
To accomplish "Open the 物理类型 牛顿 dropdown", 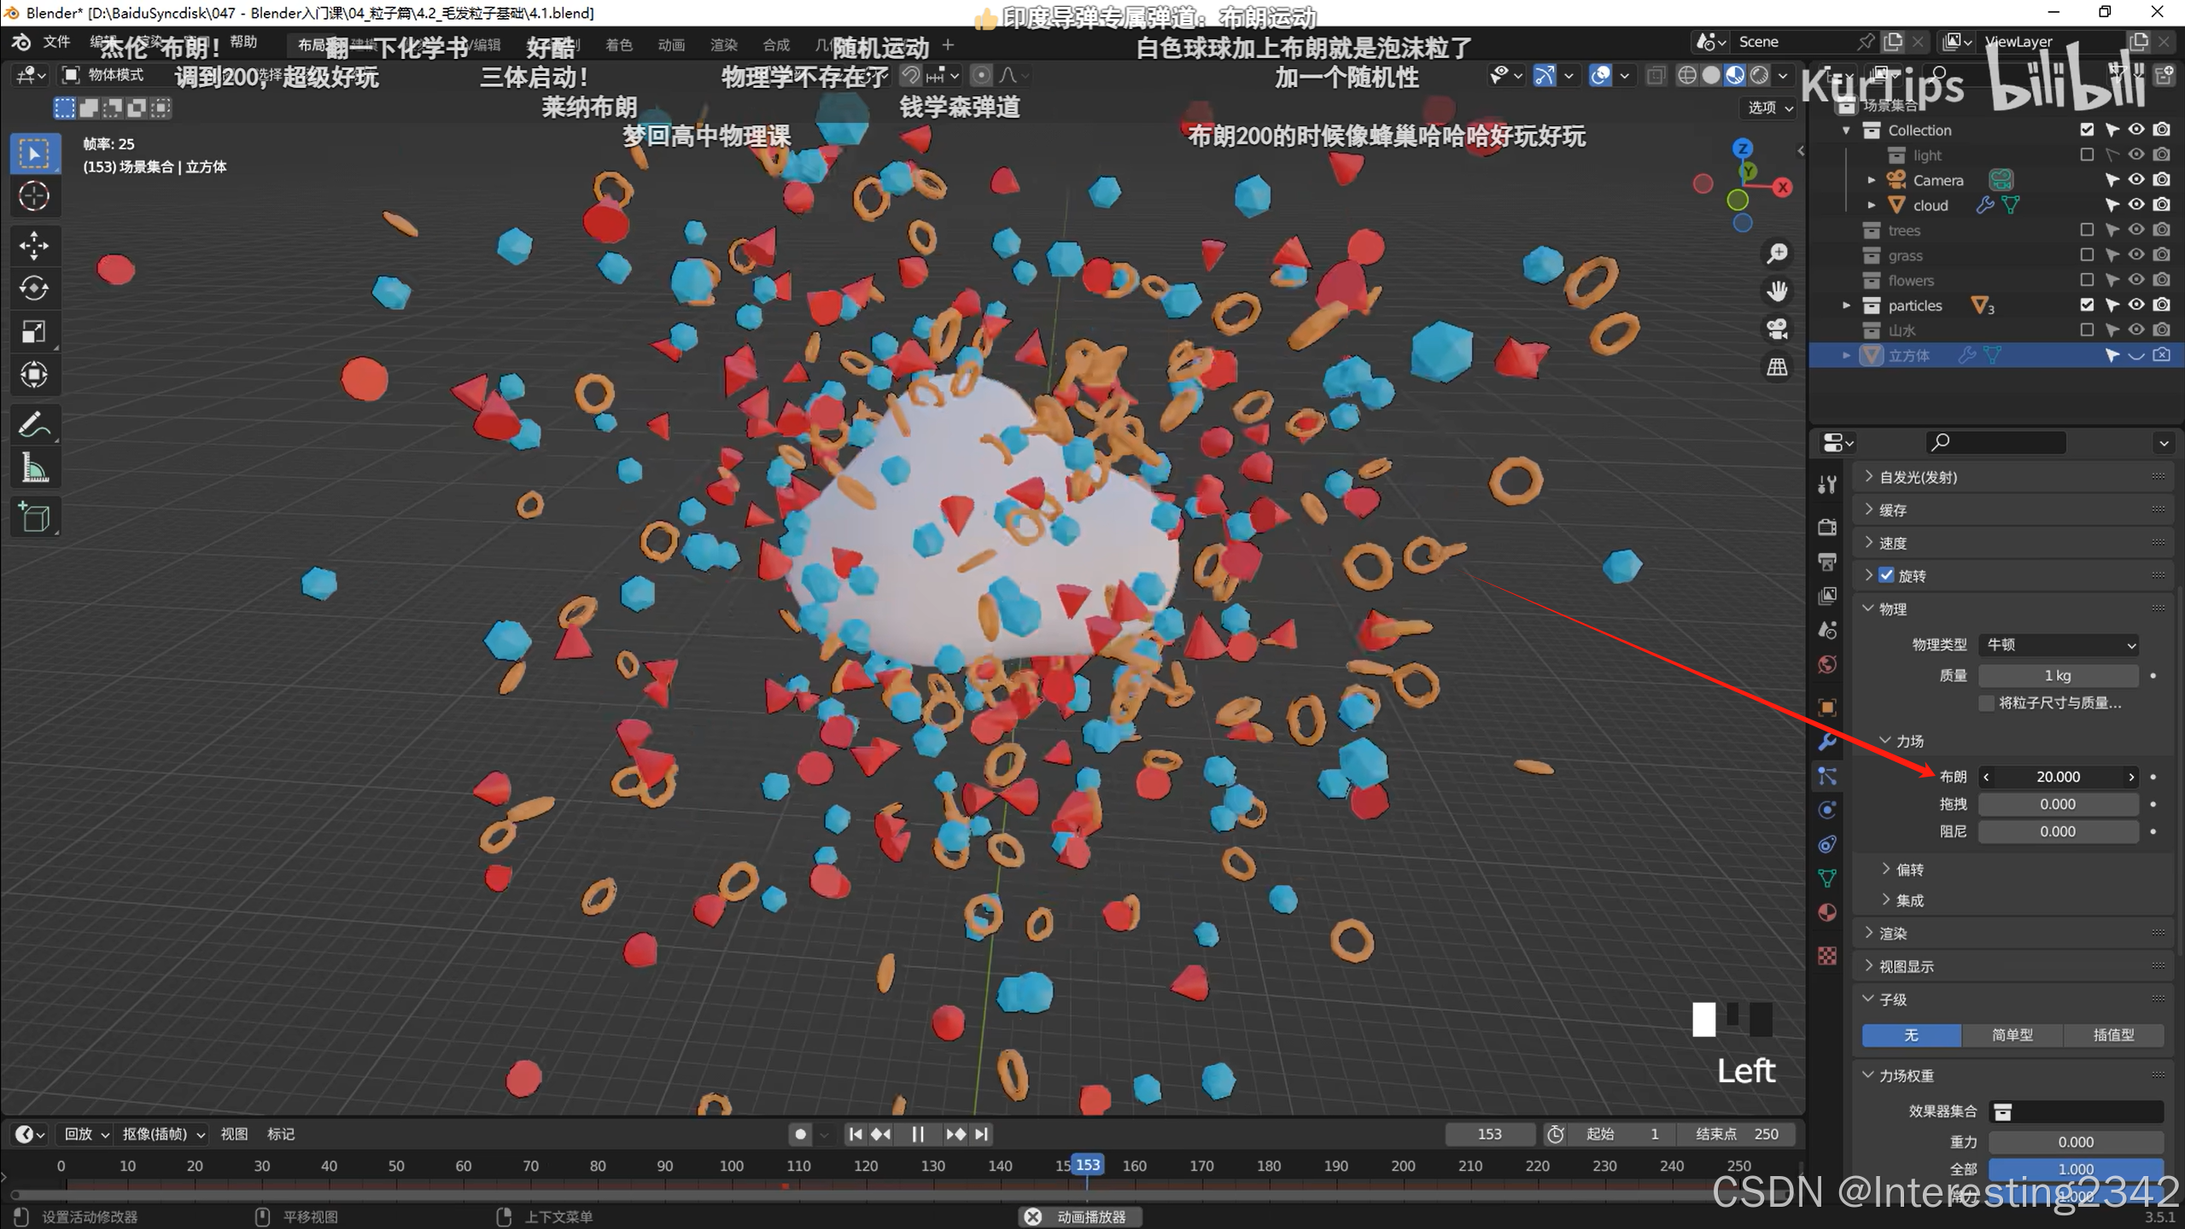I will [x=2058, y=644].
